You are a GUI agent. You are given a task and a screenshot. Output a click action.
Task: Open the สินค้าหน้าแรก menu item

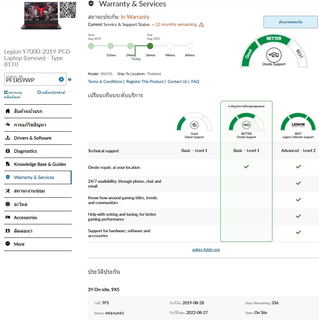click(x=38, y=111)
